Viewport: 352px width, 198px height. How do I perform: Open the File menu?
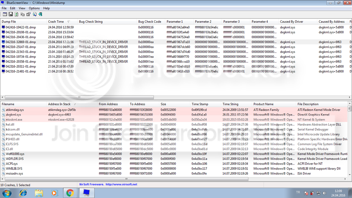click(x=4, y=8)
